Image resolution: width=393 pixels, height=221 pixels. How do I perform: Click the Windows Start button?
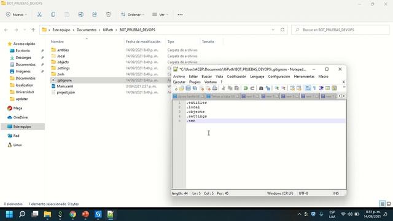click(9, 214)
